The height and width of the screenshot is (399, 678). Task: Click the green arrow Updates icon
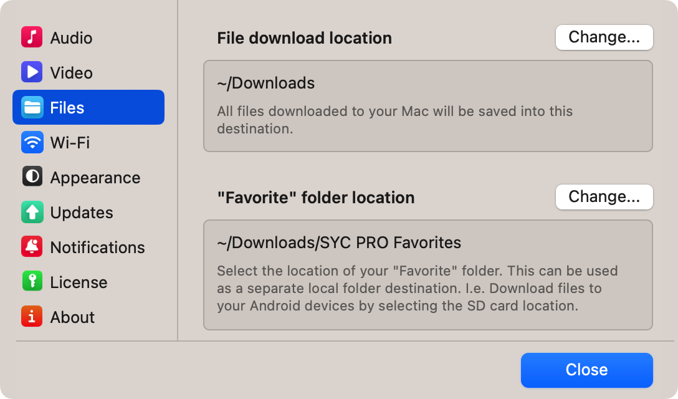(32, 212)
